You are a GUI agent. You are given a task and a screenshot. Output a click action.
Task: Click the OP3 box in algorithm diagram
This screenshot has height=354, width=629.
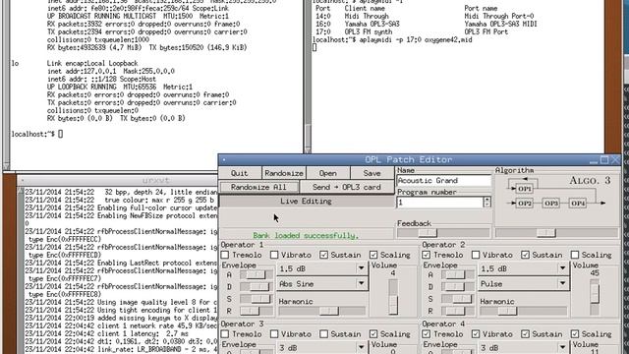tap(551, 204)
